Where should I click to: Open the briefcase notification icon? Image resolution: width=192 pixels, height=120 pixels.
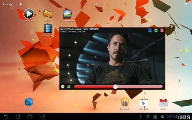pos(162,117)
